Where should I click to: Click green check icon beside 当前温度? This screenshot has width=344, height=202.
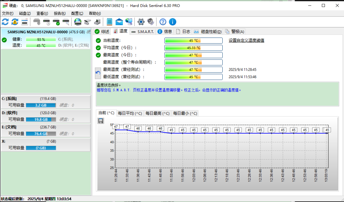point(98,40)
